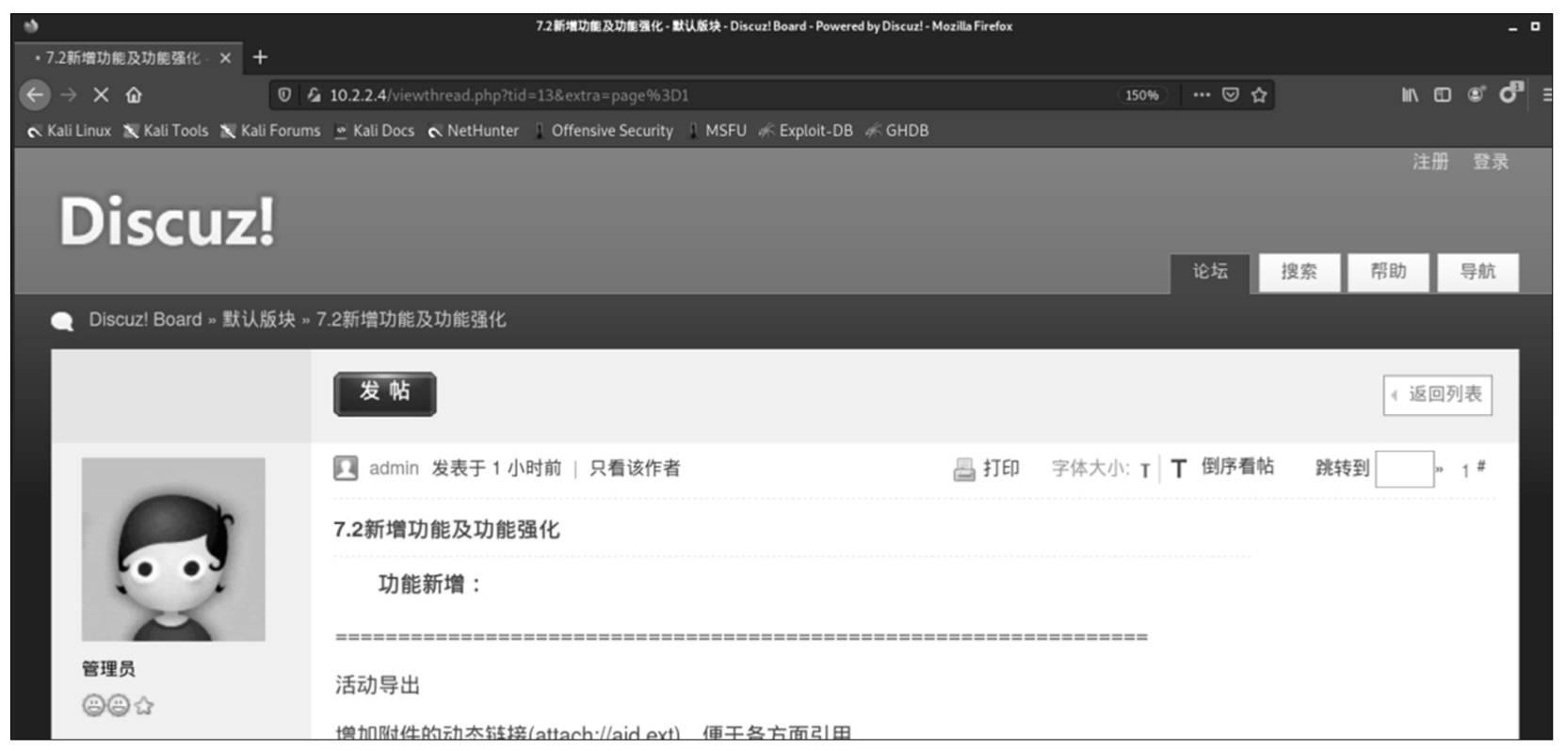The image size is (1565, 751).
Task: Open the Kali Linux bookmark
Action: coord(69,131)
